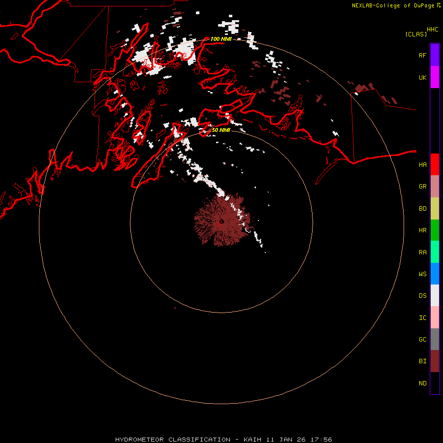443x443 pixels.
Task: Click the HHC product label
Action: (x=433, y=30)
